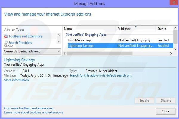Image resolution: width=179 pixels, height=119 pixels.
Task: Click the add-on list scroll-down arrow
Action: click(x=175, y=49)
